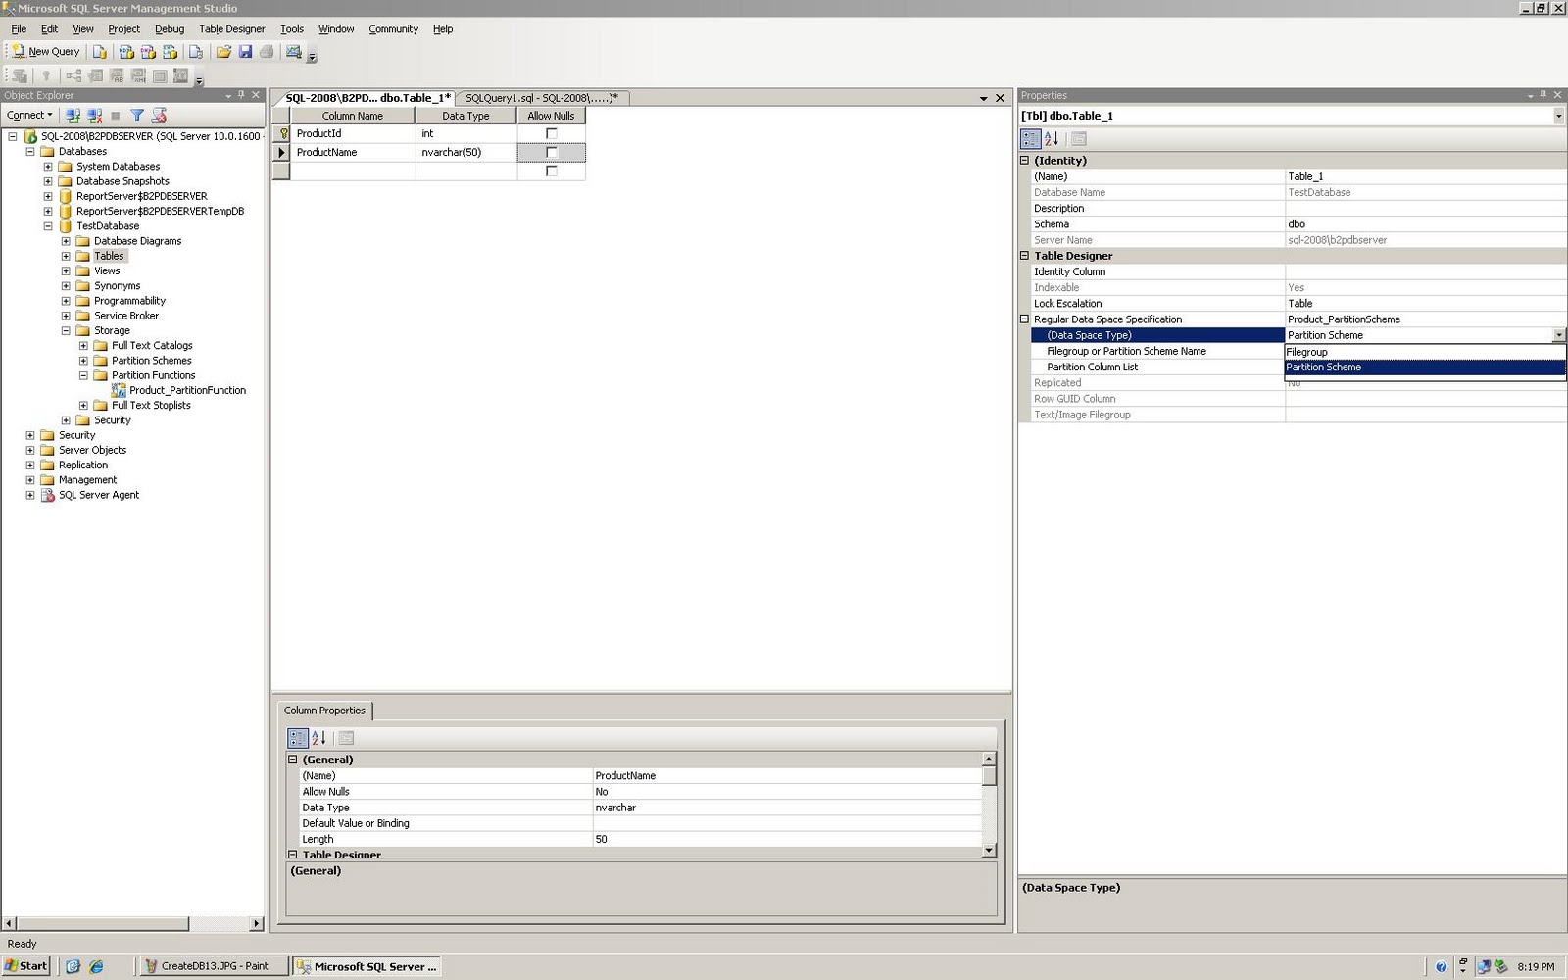Sort Properties panel alphabetically

1052,139
